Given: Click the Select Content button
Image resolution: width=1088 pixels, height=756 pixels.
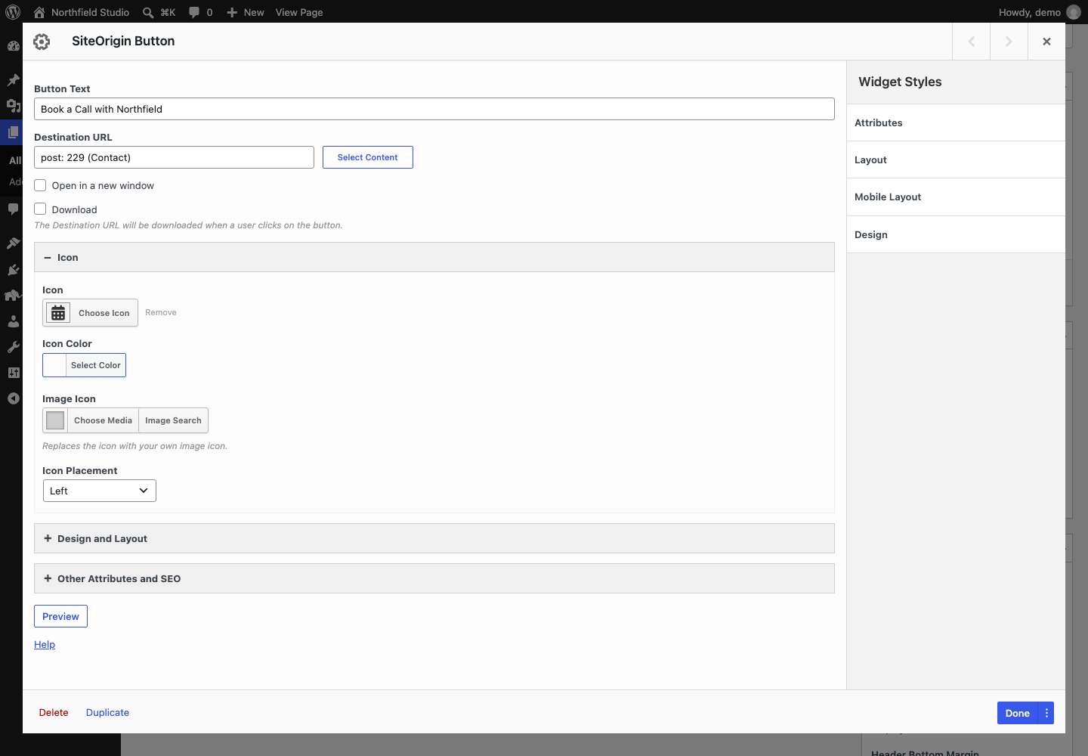Looking at the screenshot, I should coord(368,157).
